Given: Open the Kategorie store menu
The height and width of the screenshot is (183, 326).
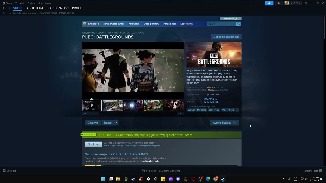Looking at the screenshot, I should click(x=134, y=24).
